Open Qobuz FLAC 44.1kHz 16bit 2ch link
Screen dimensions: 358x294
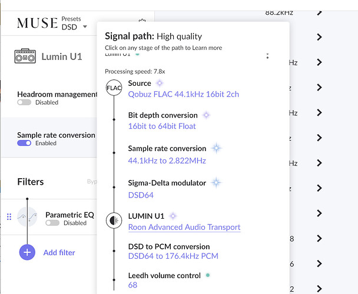[184, 94]
